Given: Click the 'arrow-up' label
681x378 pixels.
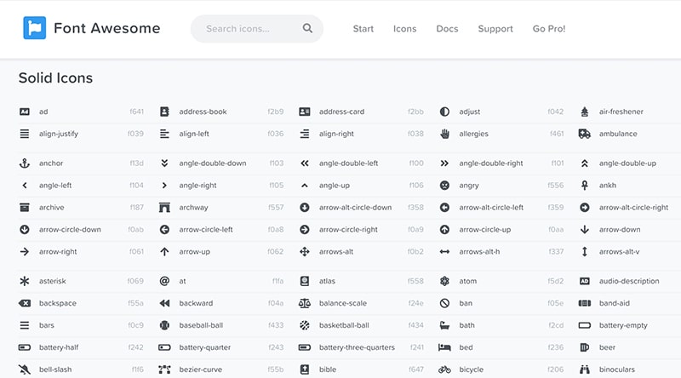Looking at the screenshot, I should [x=195, y=252].
